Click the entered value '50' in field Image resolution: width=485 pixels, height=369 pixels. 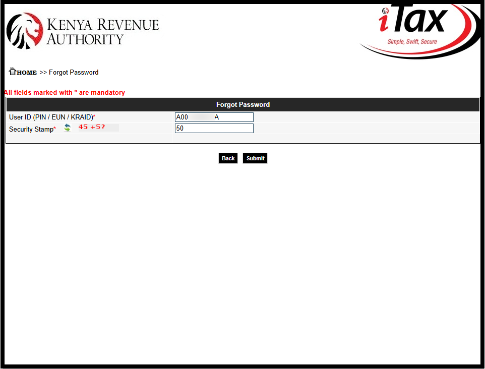tap(179, 128)
